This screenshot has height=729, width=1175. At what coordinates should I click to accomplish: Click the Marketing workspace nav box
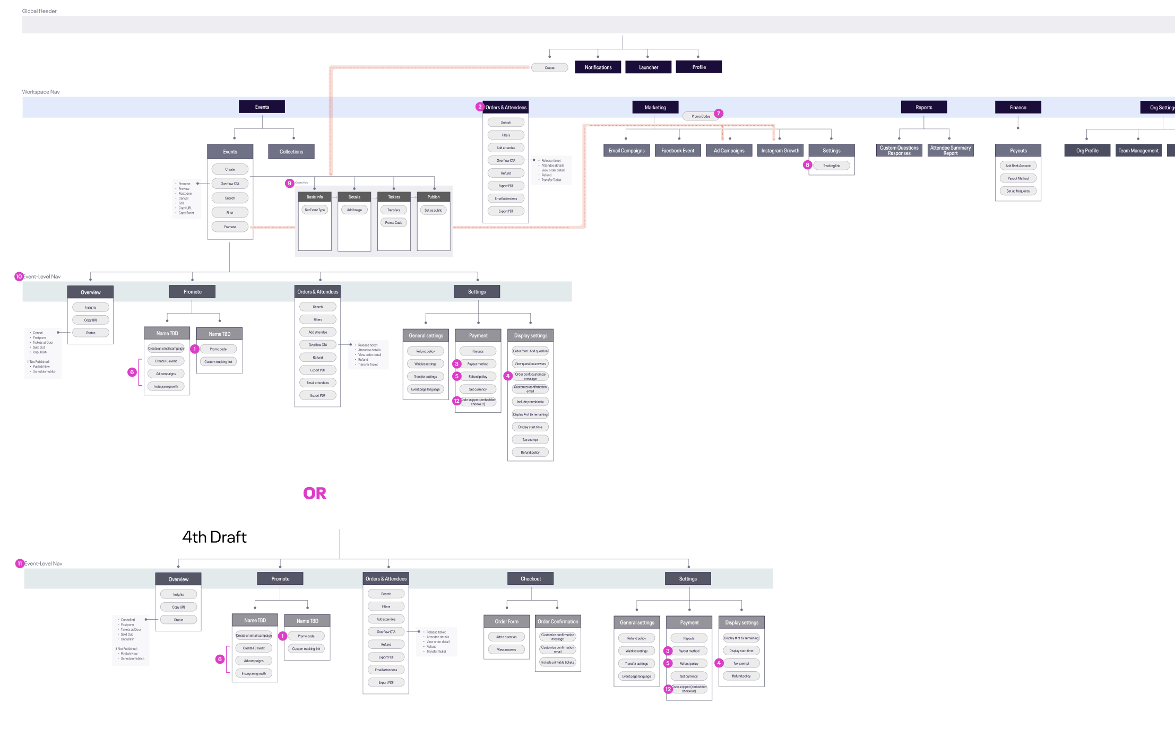click(655, 107)
